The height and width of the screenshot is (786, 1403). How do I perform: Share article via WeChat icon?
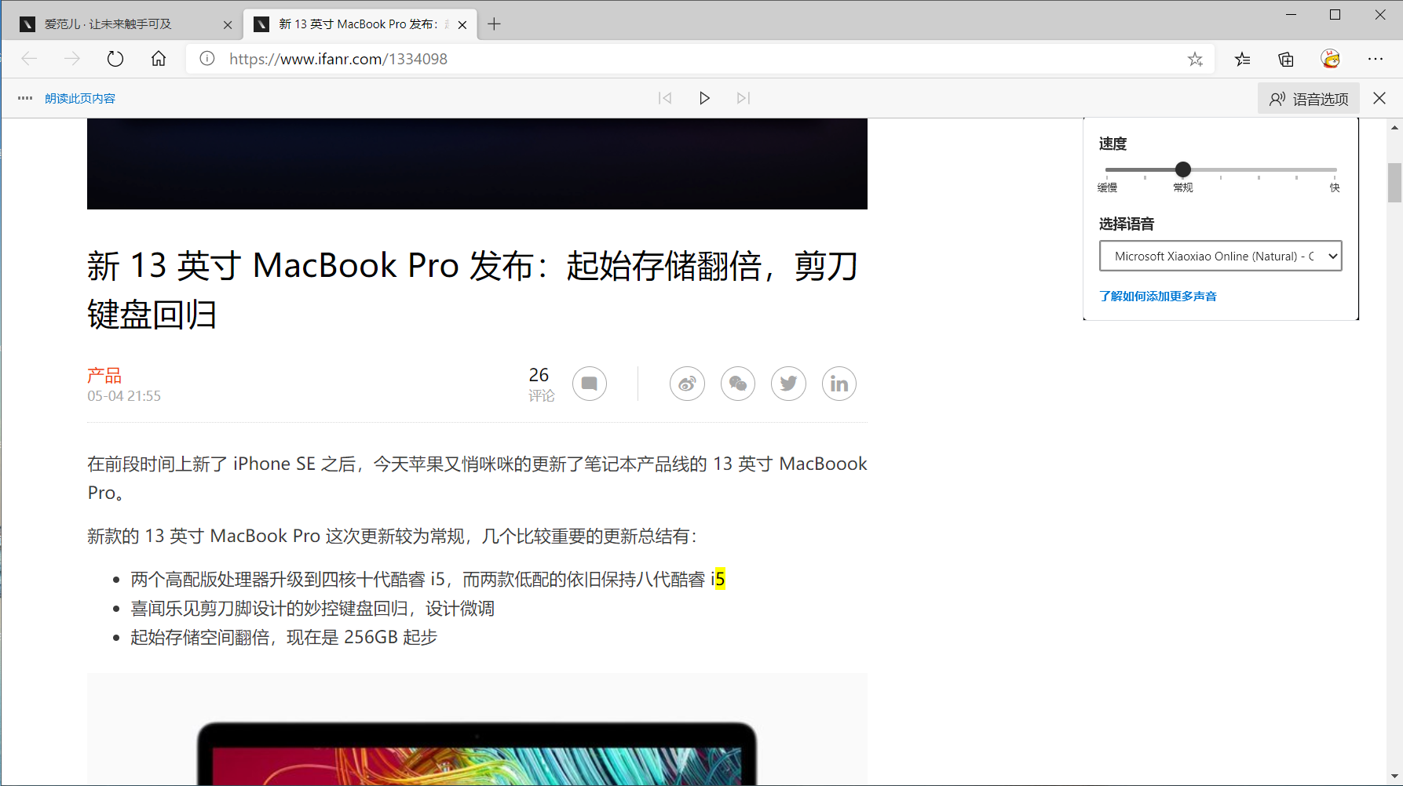(738, 384)
